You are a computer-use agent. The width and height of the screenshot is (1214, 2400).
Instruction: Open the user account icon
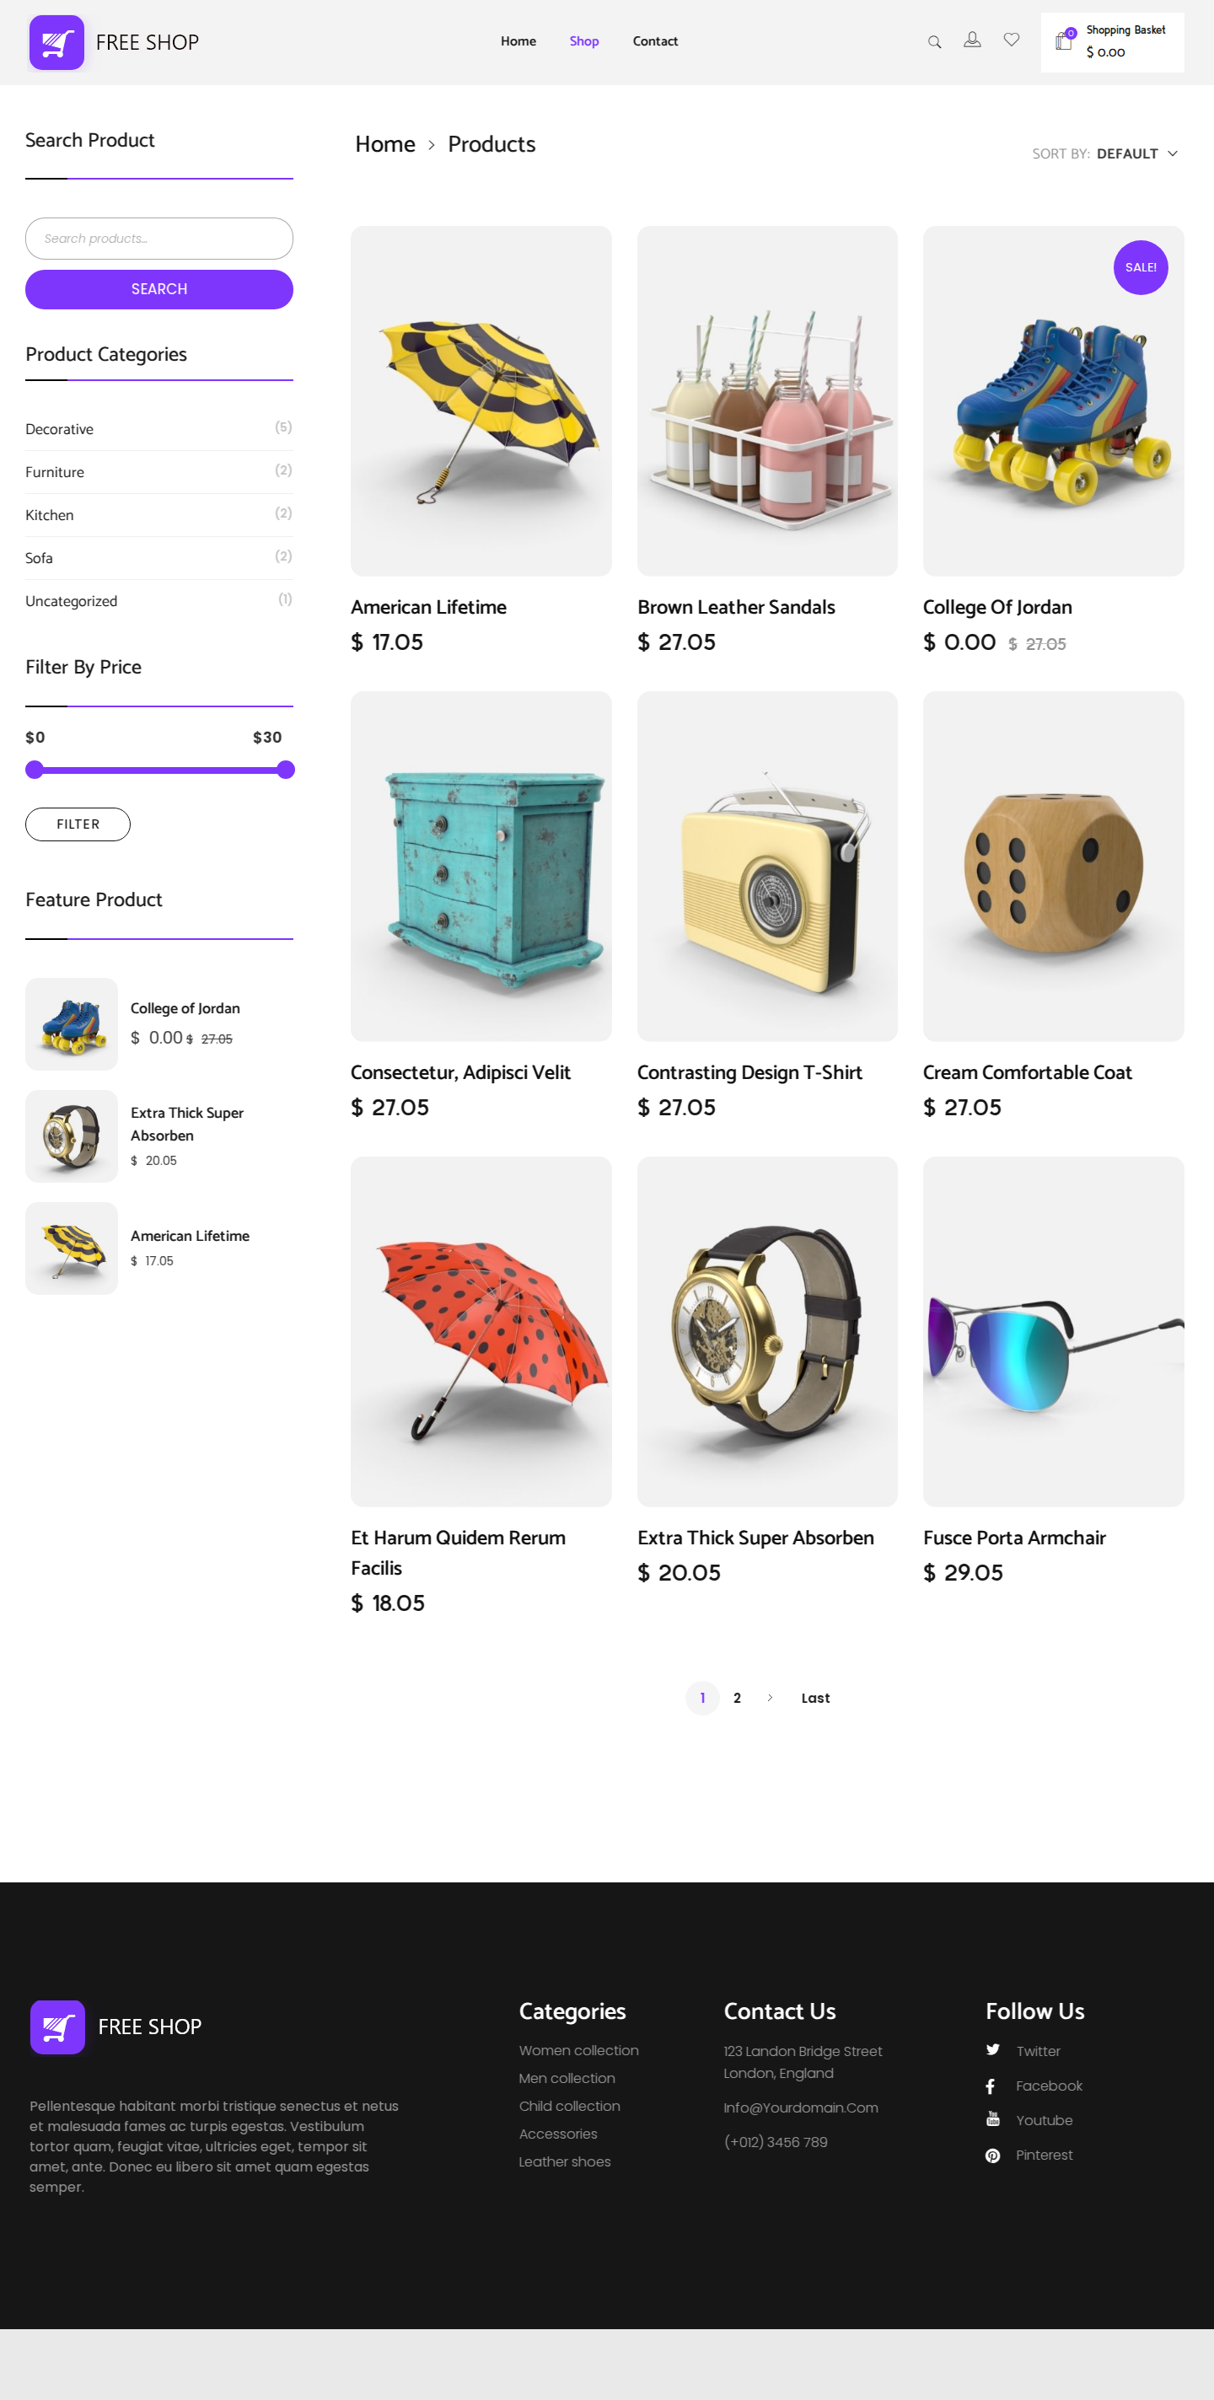[x=972, y=40]
